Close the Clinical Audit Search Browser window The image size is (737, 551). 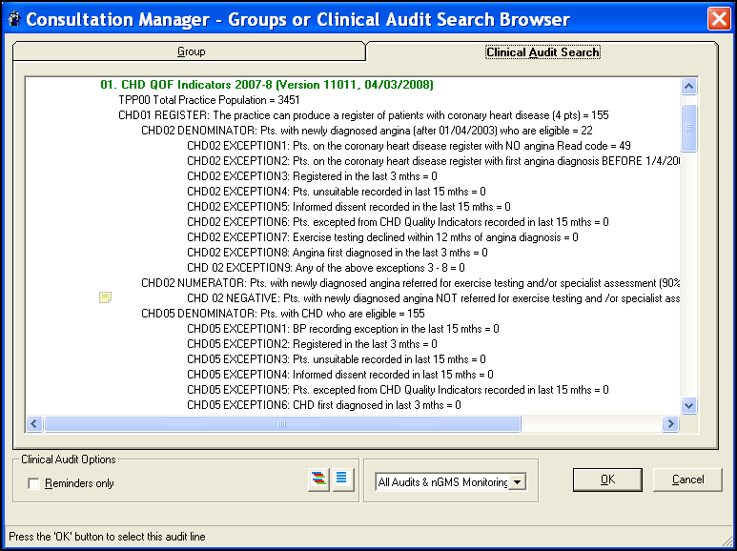(x=719, y=19)
